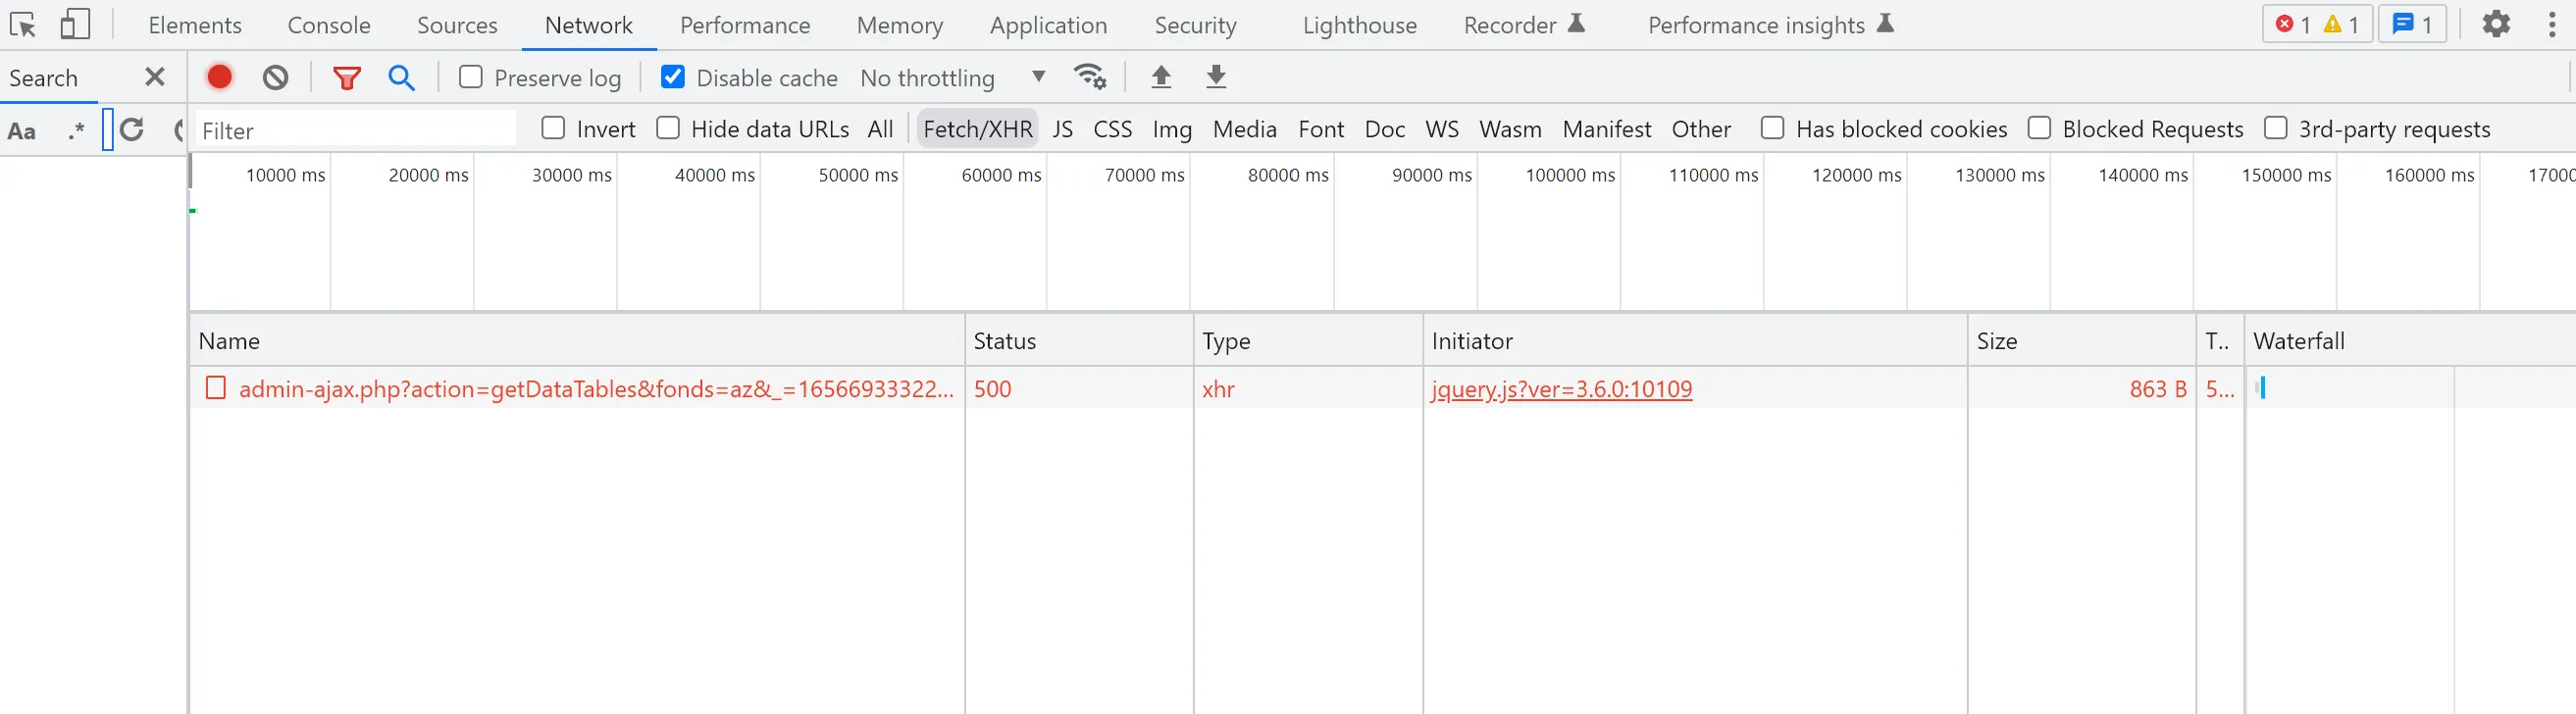
Task: Tick the Invert filter checkbox
Action: (x=553, y=128)
